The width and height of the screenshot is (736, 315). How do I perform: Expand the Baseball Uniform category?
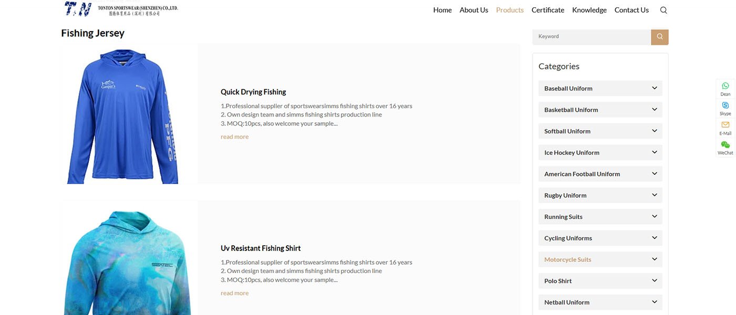pyautogui.click(x=655, y=88)
